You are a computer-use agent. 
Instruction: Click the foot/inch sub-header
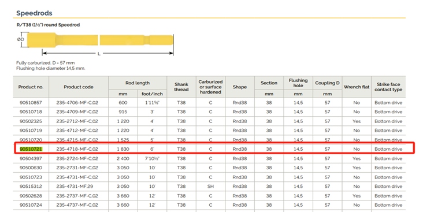click(152, 94)
